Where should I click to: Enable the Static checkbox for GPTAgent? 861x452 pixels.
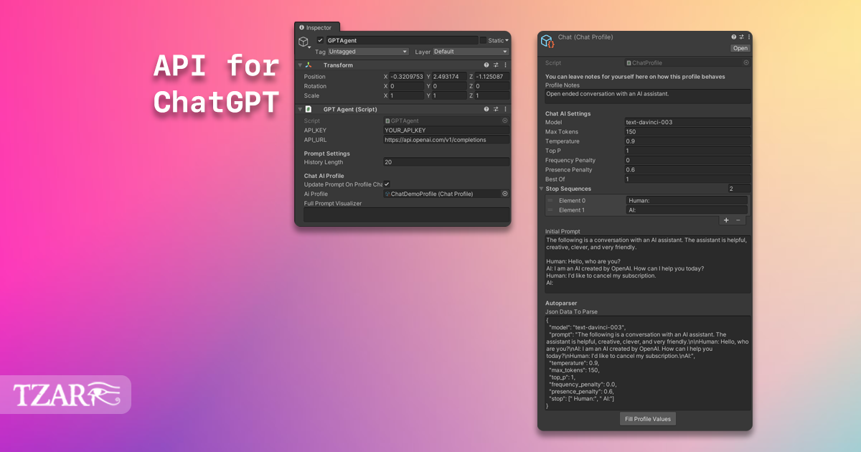tap(482, 39)
